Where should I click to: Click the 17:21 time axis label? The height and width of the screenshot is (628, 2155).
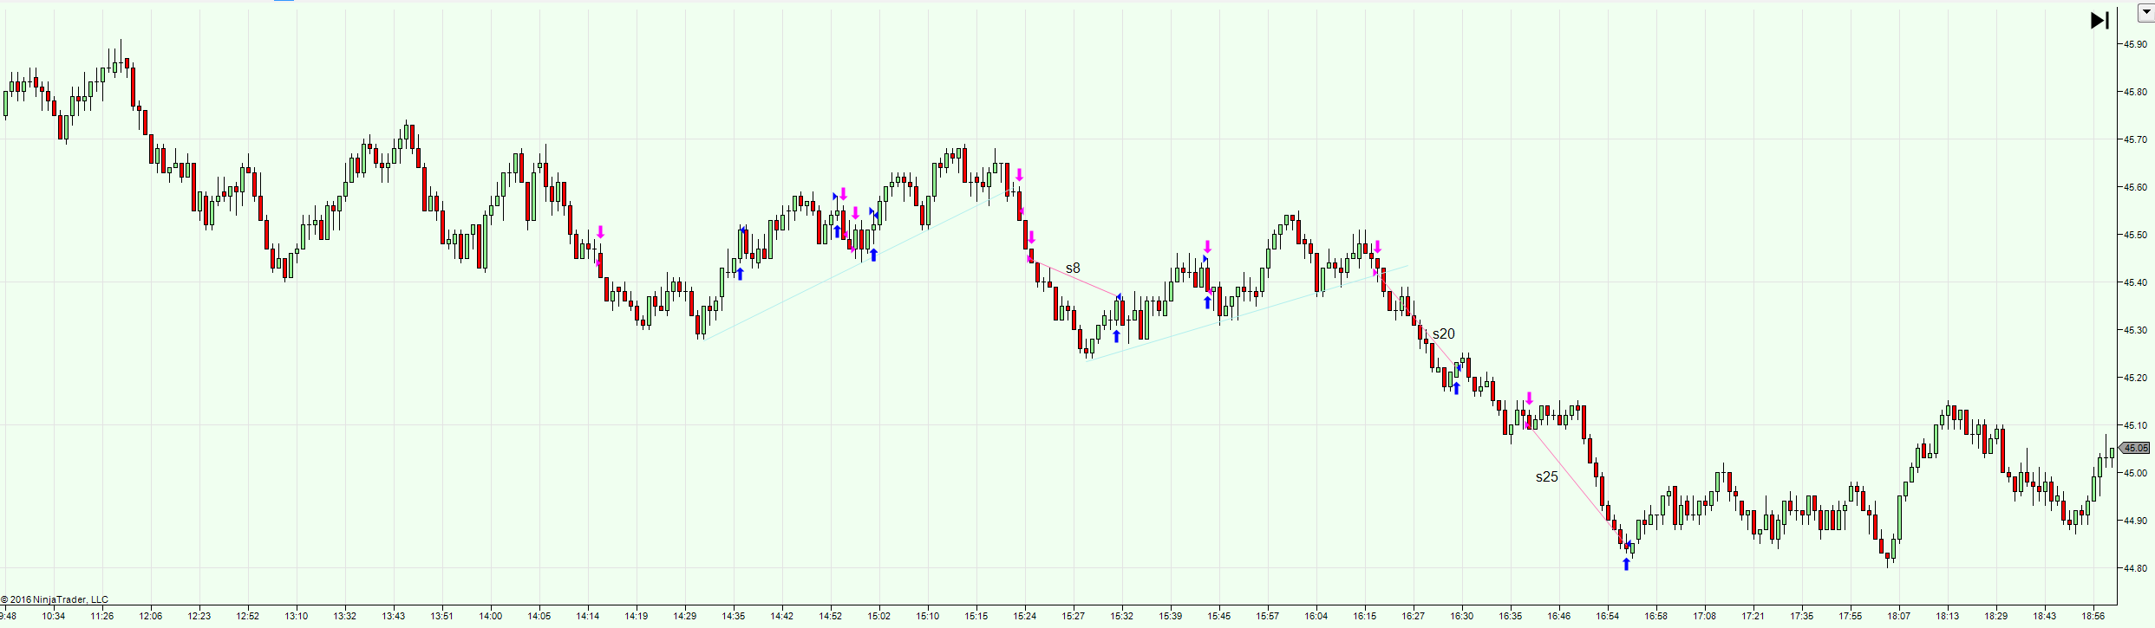coord(1753,617)
